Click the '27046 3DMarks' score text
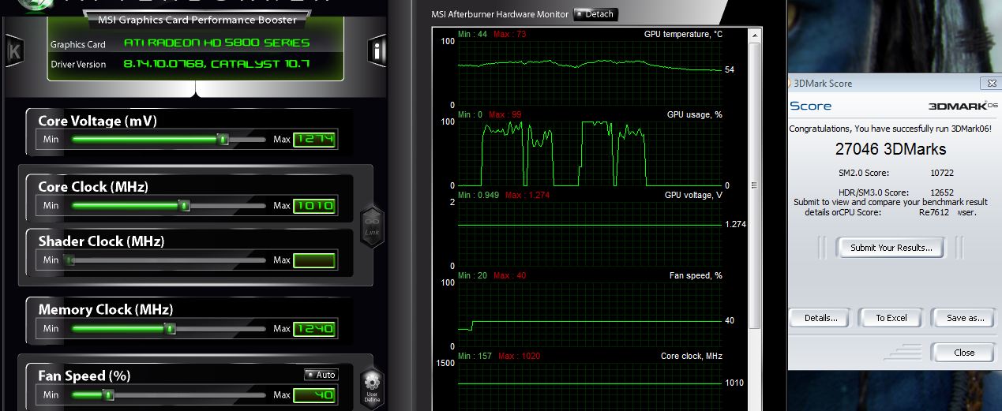Viewport: 1002px width, 411px height. point(891,148)
